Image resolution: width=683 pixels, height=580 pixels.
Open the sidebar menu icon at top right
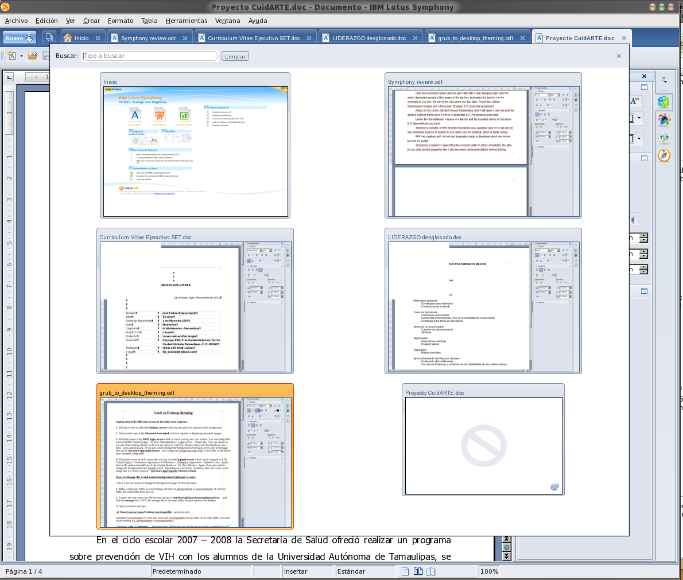(x=664, y=80)
